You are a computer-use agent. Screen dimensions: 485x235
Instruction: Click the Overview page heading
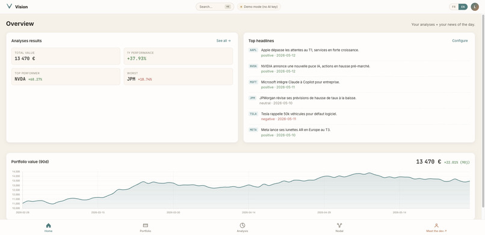point(20,24)
